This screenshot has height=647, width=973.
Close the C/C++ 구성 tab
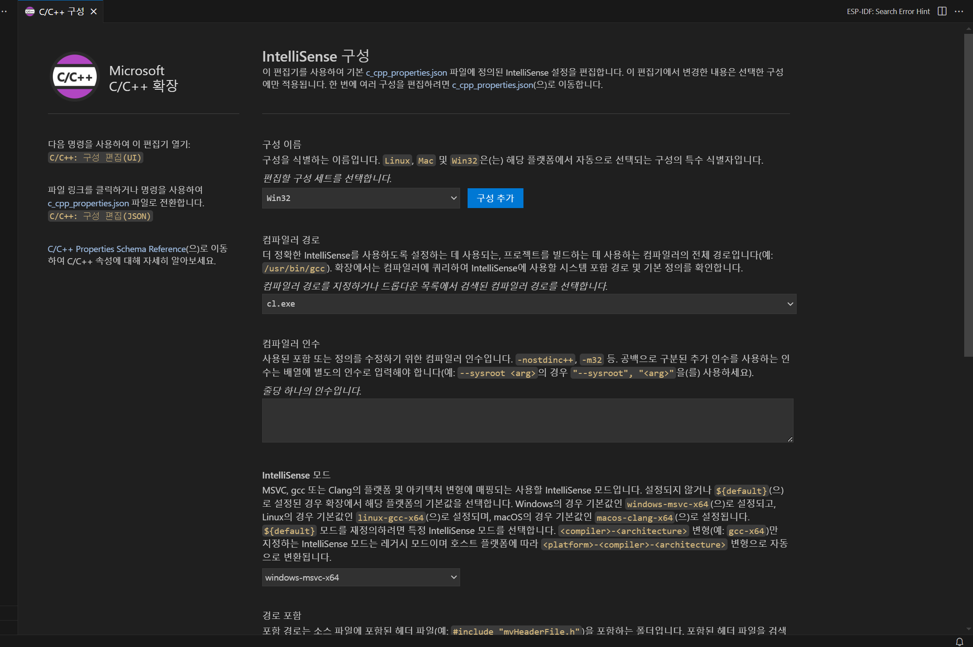94,12
